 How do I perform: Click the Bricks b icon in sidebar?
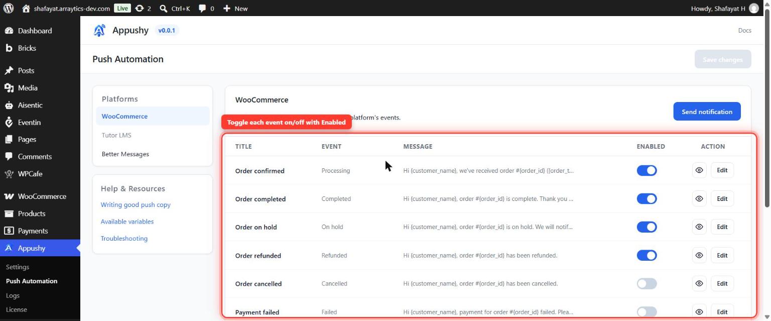pyautogui.click(x=9, y=48)
